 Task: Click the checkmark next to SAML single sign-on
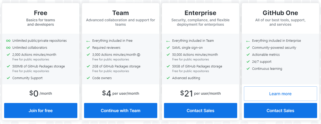[x=168, y=48]
